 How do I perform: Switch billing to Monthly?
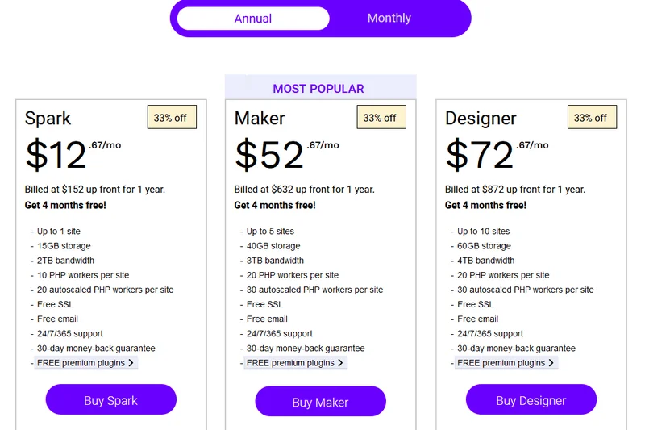[x=389, y=19]
